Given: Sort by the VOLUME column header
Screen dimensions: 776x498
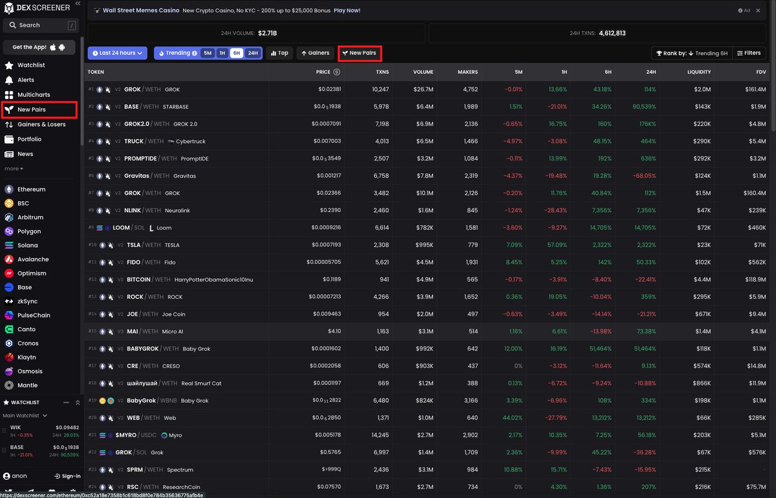Looking at the screenshot, I should (x=424, y=72).
